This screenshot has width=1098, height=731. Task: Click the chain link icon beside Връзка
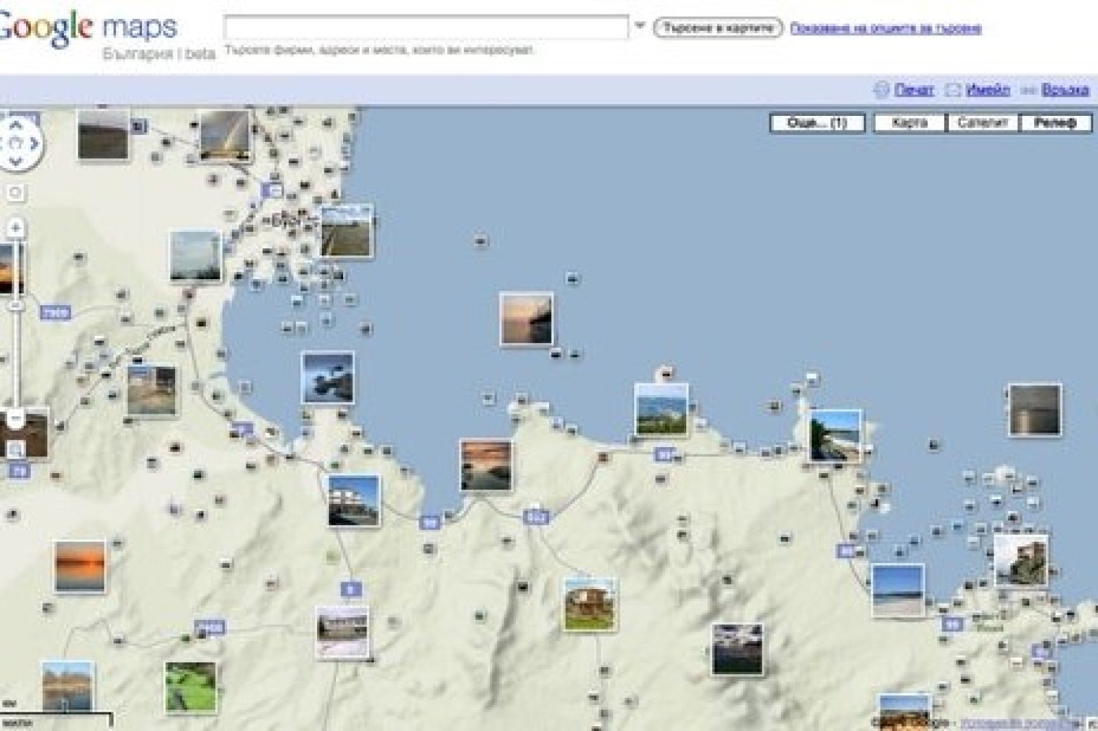tap(1028, 90)
